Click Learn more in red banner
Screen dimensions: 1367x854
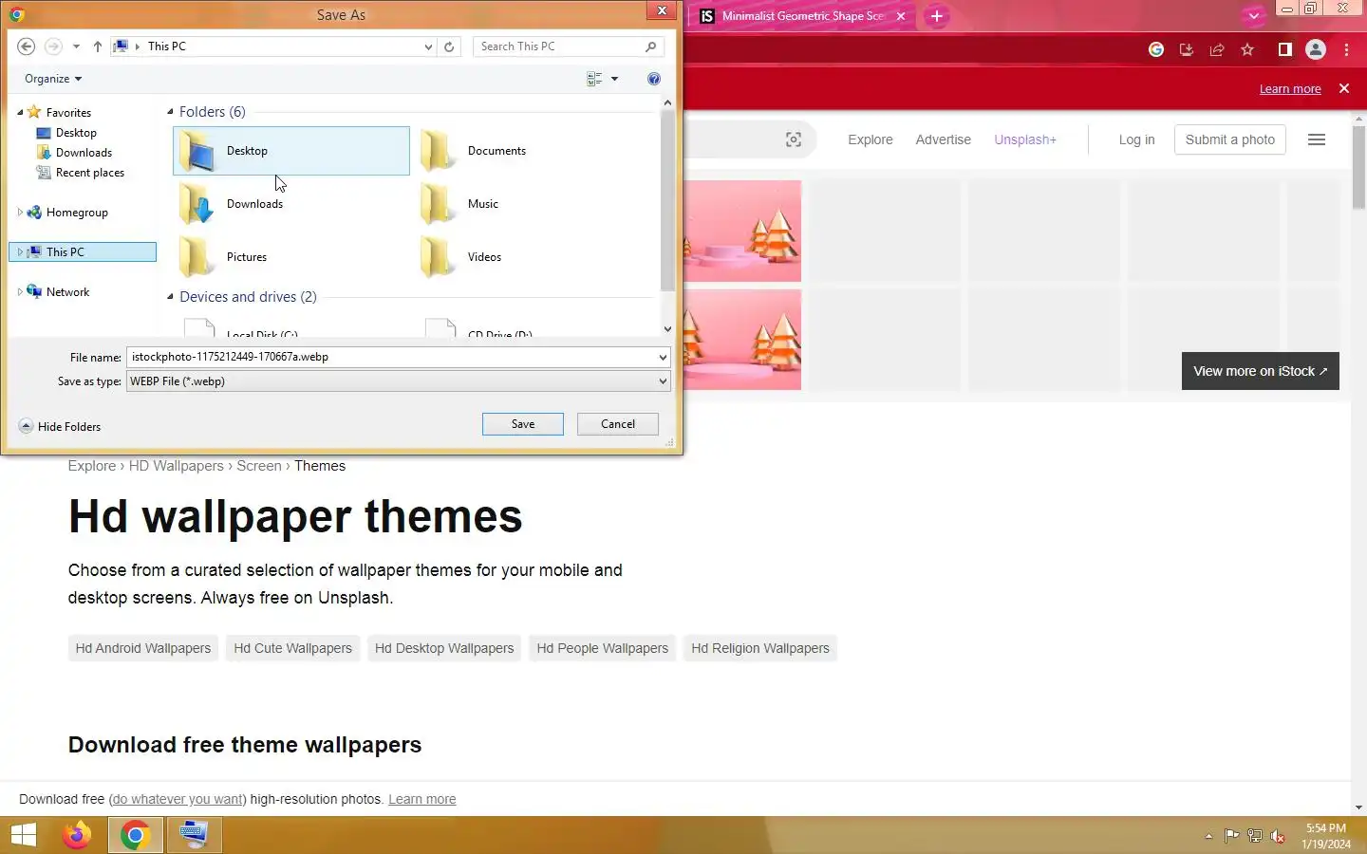pos(1290,89)
